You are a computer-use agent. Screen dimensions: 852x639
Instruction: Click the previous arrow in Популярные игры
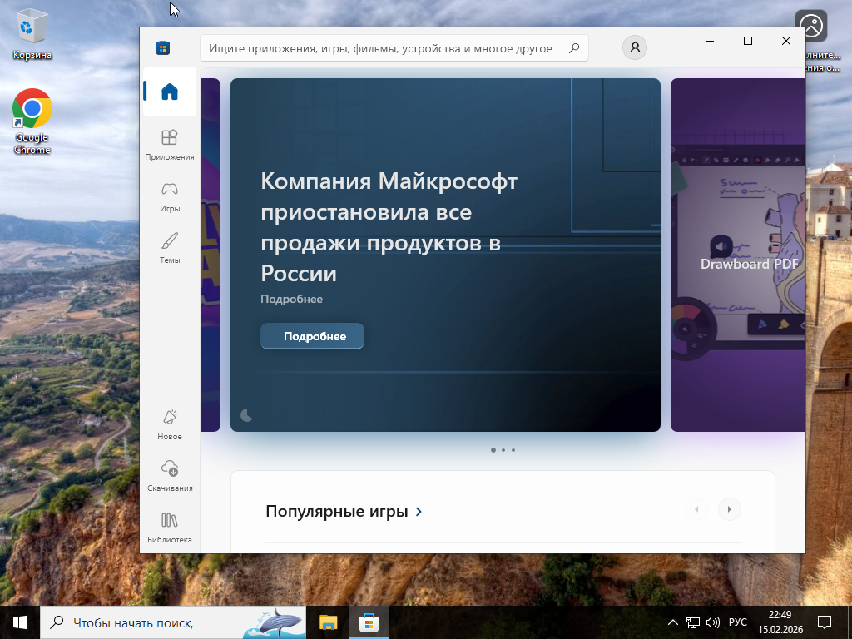pos(696,509)
